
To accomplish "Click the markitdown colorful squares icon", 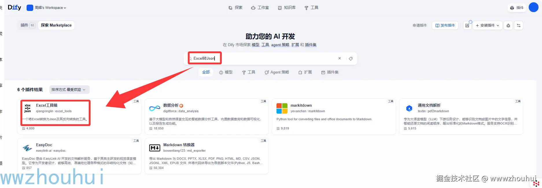I will click(282, 108).
